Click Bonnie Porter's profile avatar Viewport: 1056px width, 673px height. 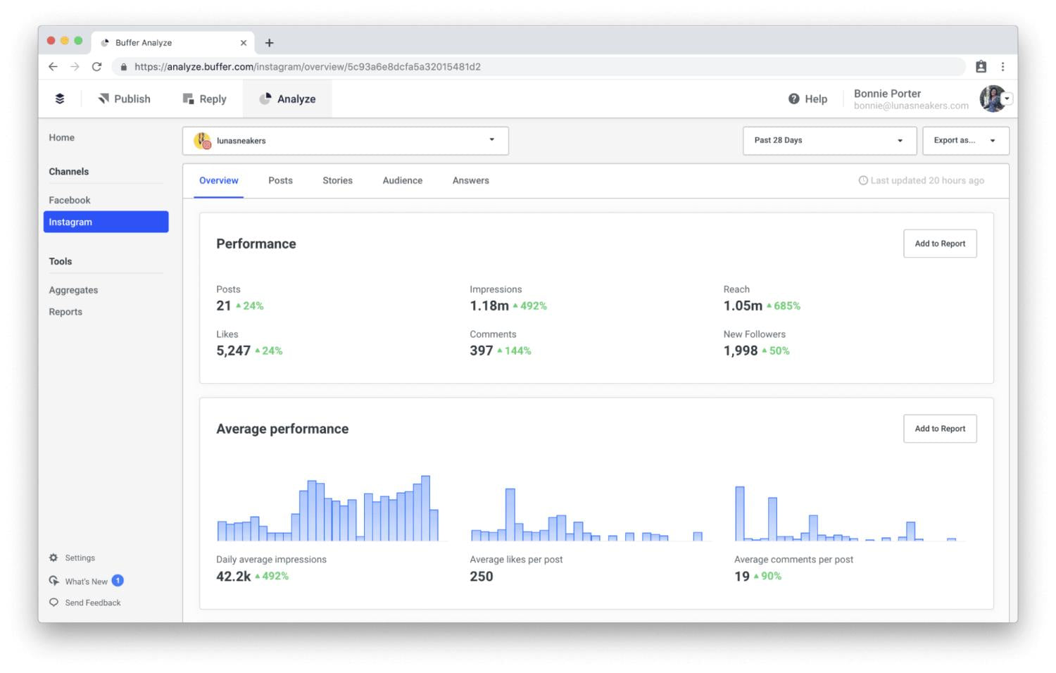click(993, 99)
